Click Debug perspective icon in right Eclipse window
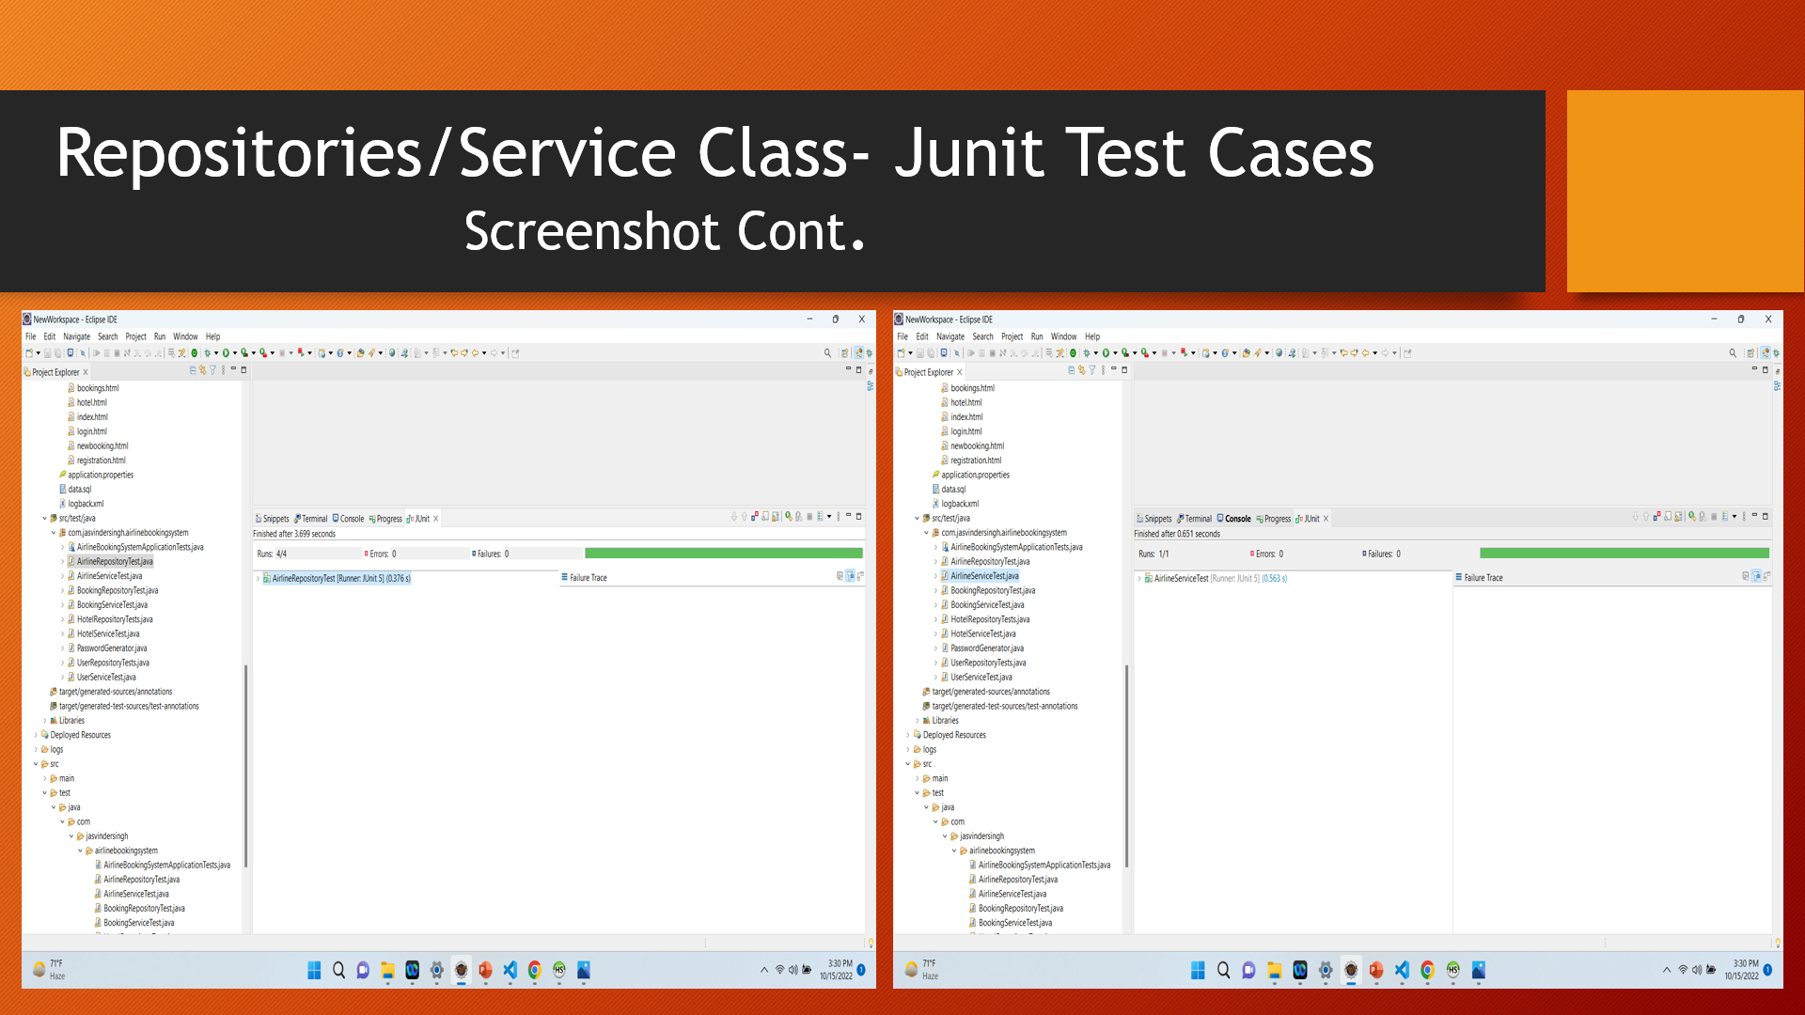The image size is (1805, 1015). click(1776, 353)
